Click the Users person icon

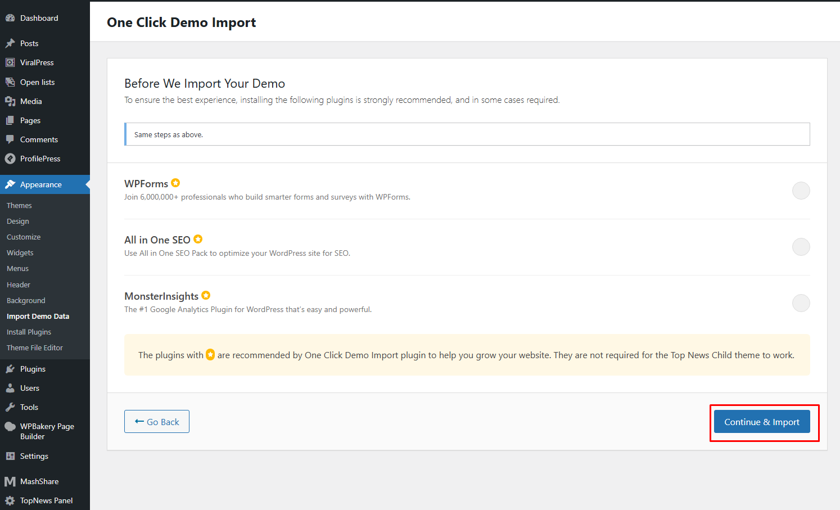[x=10, y=388]
